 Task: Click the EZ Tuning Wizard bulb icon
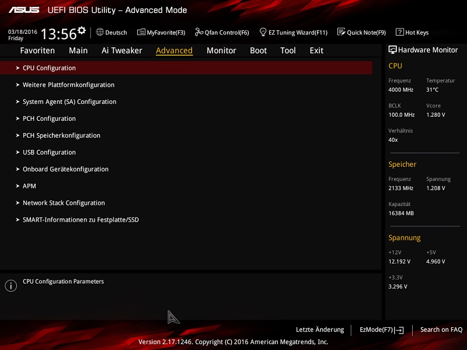click(263, 32)
